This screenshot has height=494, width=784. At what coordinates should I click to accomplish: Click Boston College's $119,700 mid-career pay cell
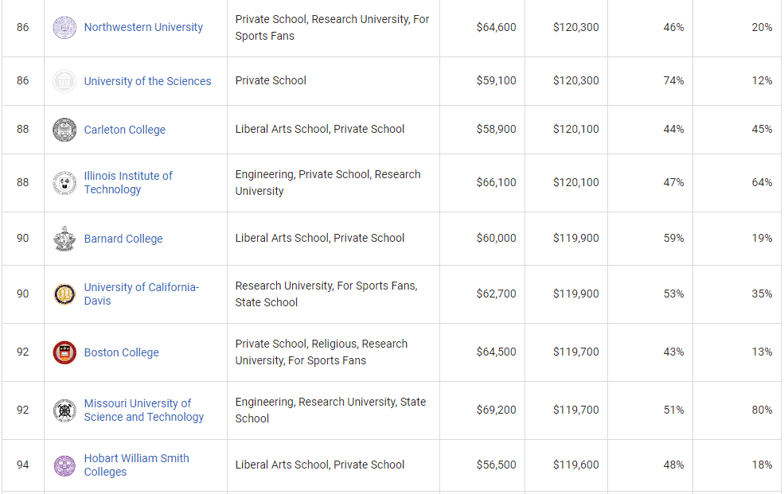[x=575, y=352]
